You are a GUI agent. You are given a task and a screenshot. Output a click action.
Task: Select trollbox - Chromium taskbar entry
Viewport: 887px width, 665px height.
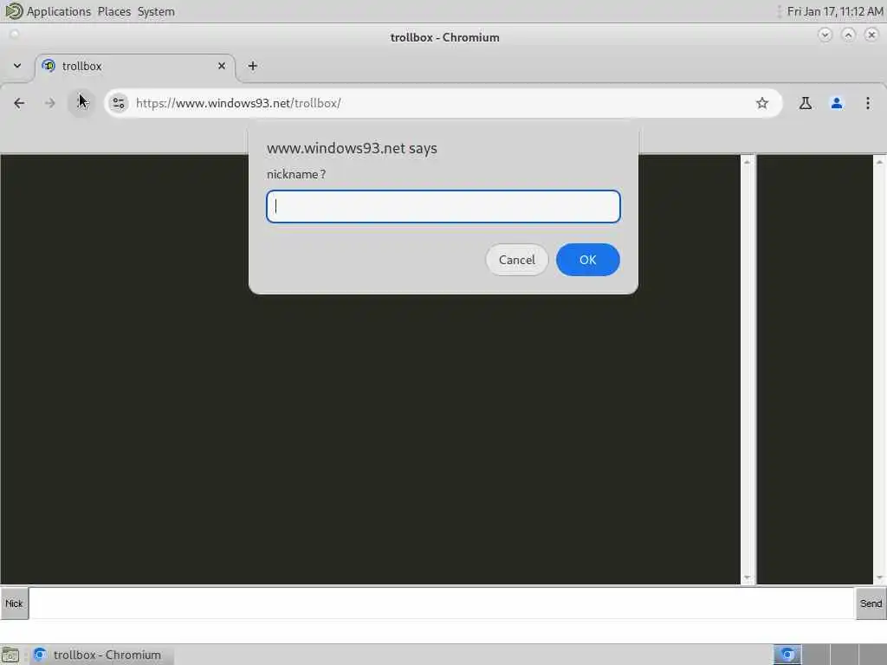(x=102, y=655)
